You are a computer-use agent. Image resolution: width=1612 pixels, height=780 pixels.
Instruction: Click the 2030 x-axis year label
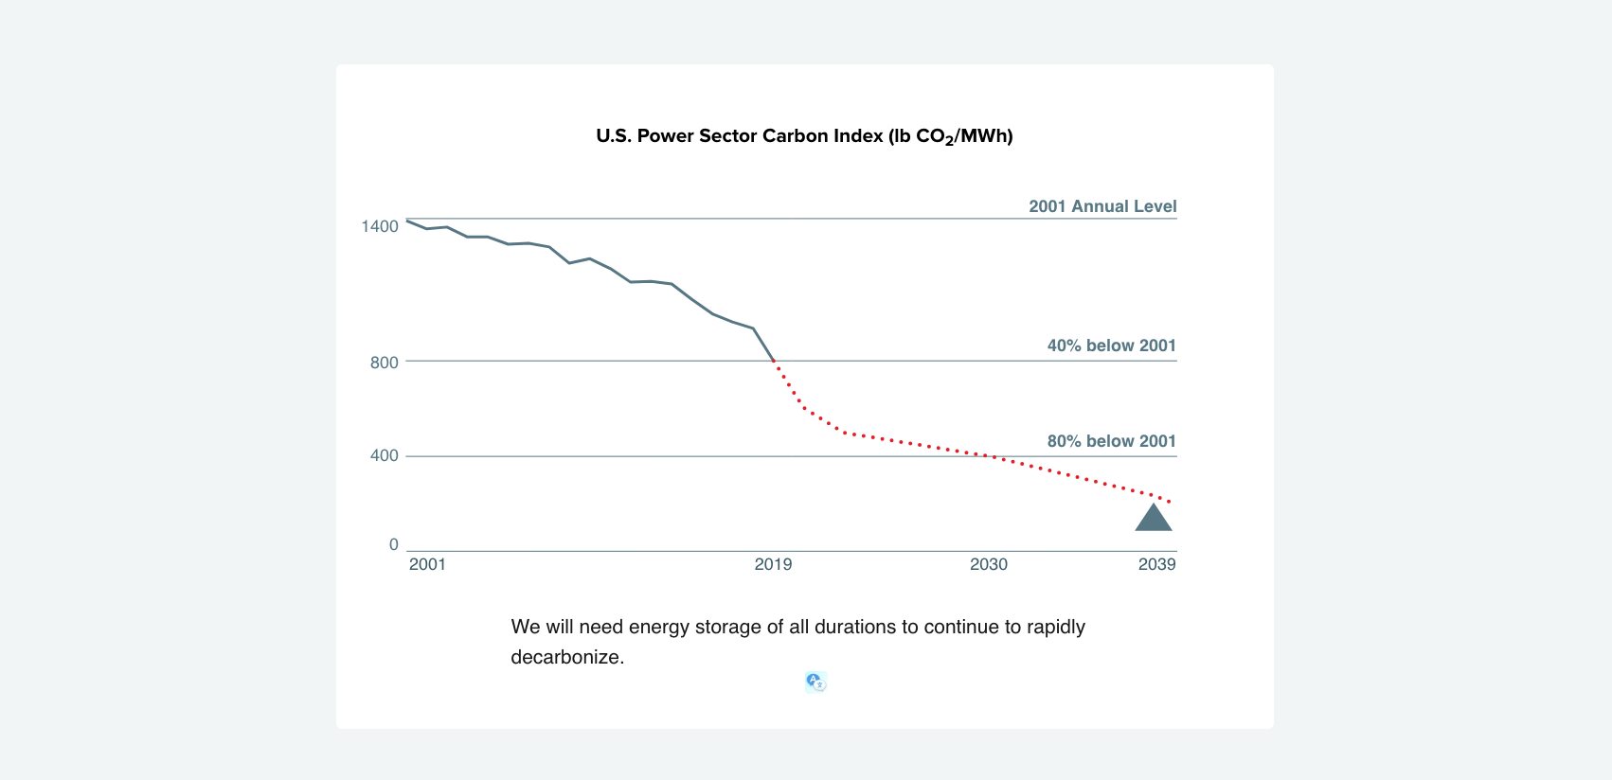[x=989, y=564]
